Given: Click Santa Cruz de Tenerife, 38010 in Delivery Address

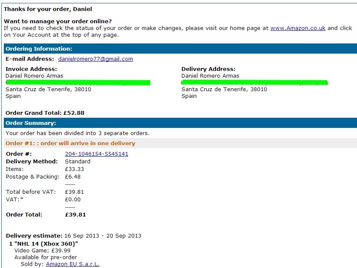Looking at the screenshot, I should click(x=224, y=89).
